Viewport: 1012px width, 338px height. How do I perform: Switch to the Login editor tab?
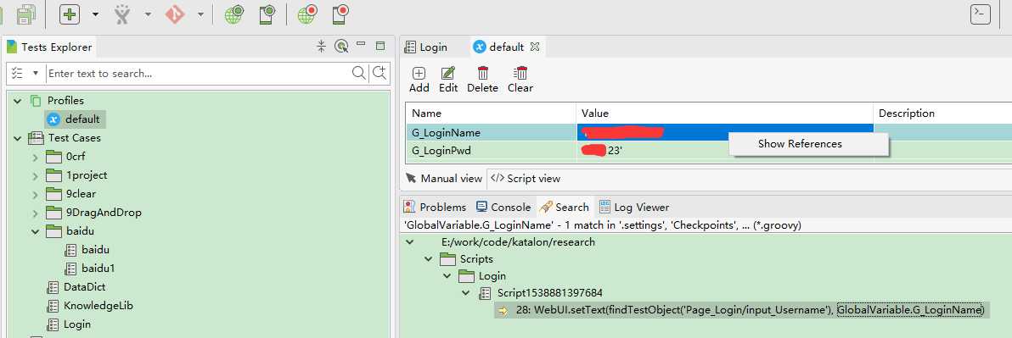426,47
